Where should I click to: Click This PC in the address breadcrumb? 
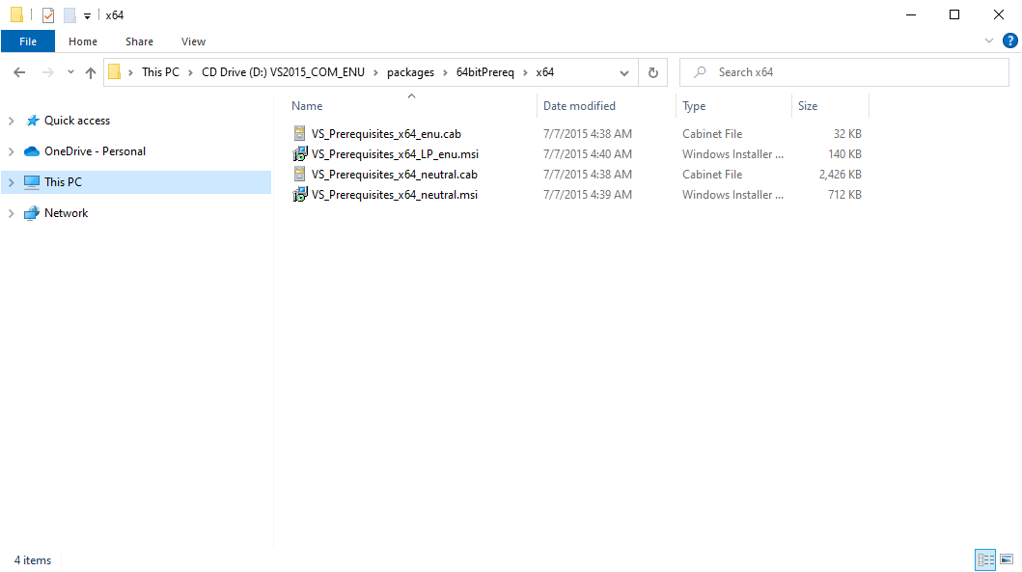[x=160, y=72]
